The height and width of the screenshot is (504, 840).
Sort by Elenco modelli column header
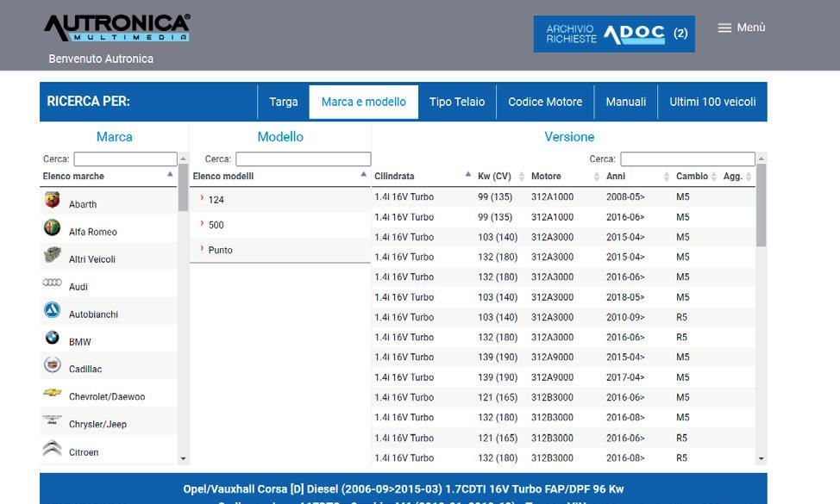click(280, 176)
